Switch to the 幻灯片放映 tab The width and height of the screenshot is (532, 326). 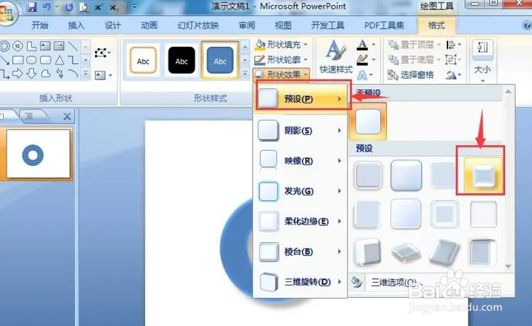click(x=198, y=25)
